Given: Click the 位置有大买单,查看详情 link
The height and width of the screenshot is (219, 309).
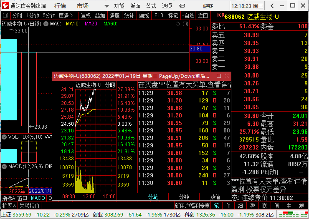Looking at the screenshot, I should [x=269, y=181].
